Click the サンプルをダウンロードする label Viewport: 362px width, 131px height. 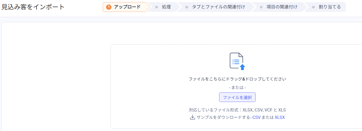coord(224,117)
